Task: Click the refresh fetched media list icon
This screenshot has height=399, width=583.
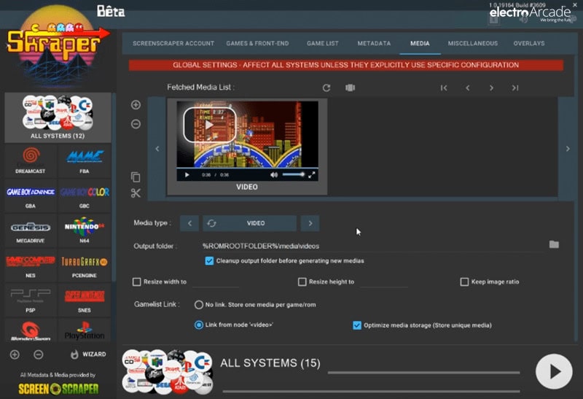Action: (x=326, y=88)
